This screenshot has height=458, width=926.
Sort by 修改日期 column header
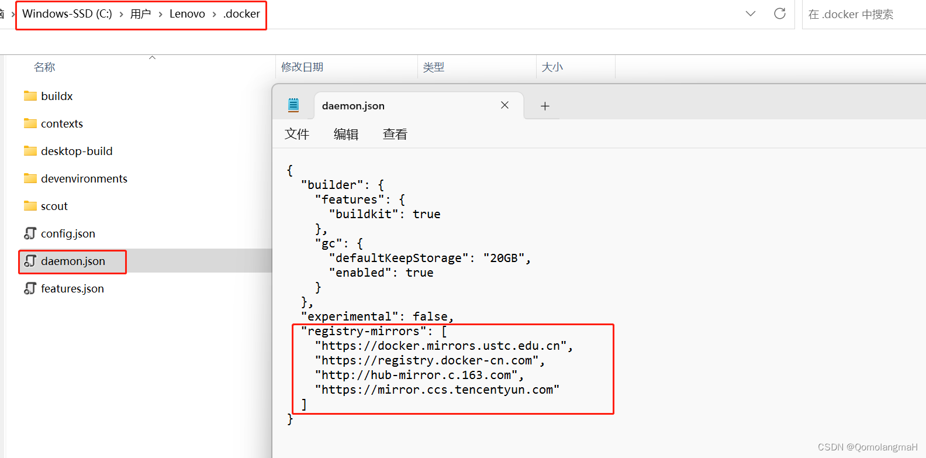(x=302, y=67)
